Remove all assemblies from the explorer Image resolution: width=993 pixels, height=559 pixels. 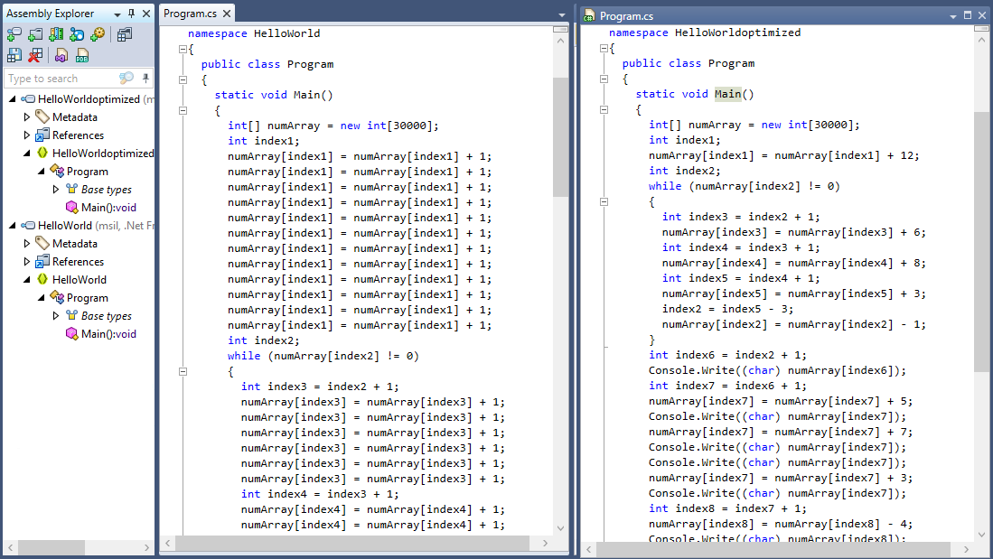34,55
